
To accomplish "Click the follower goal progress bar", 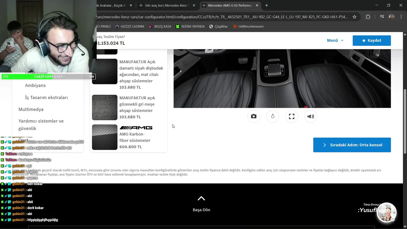I will pyautogui.click(x=48, y=76).
